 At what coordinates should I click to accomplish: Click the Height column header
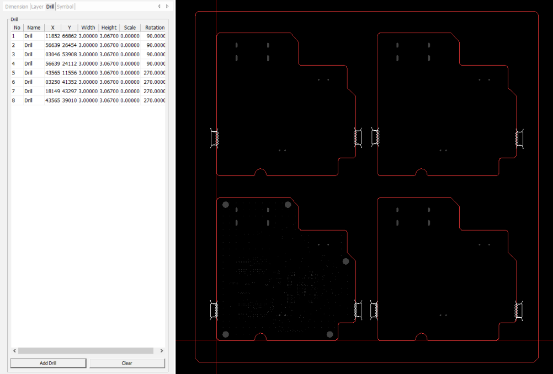click(x=109, y=27)
